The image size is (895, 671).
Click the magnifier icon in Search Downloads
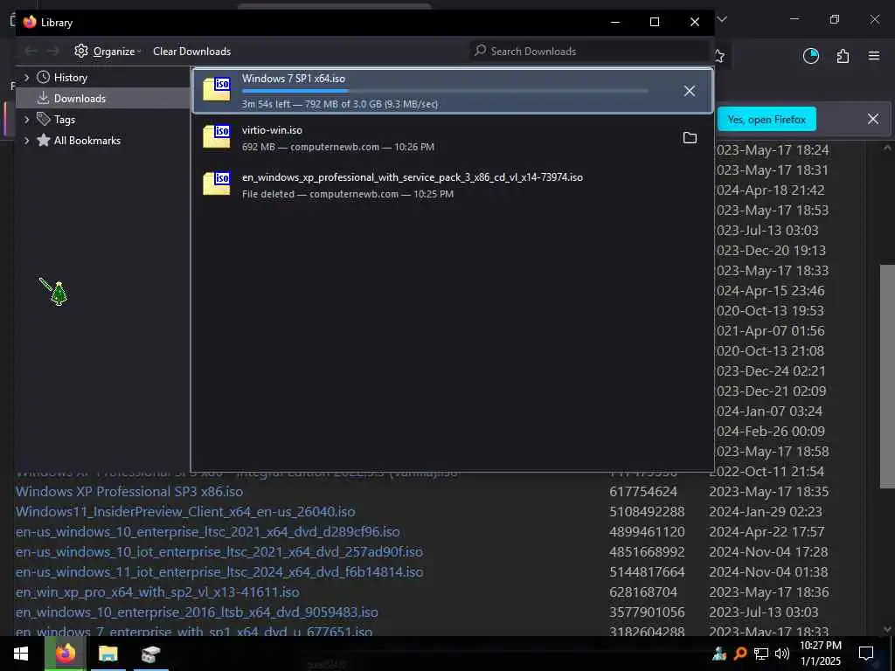(x=481, y=50)
